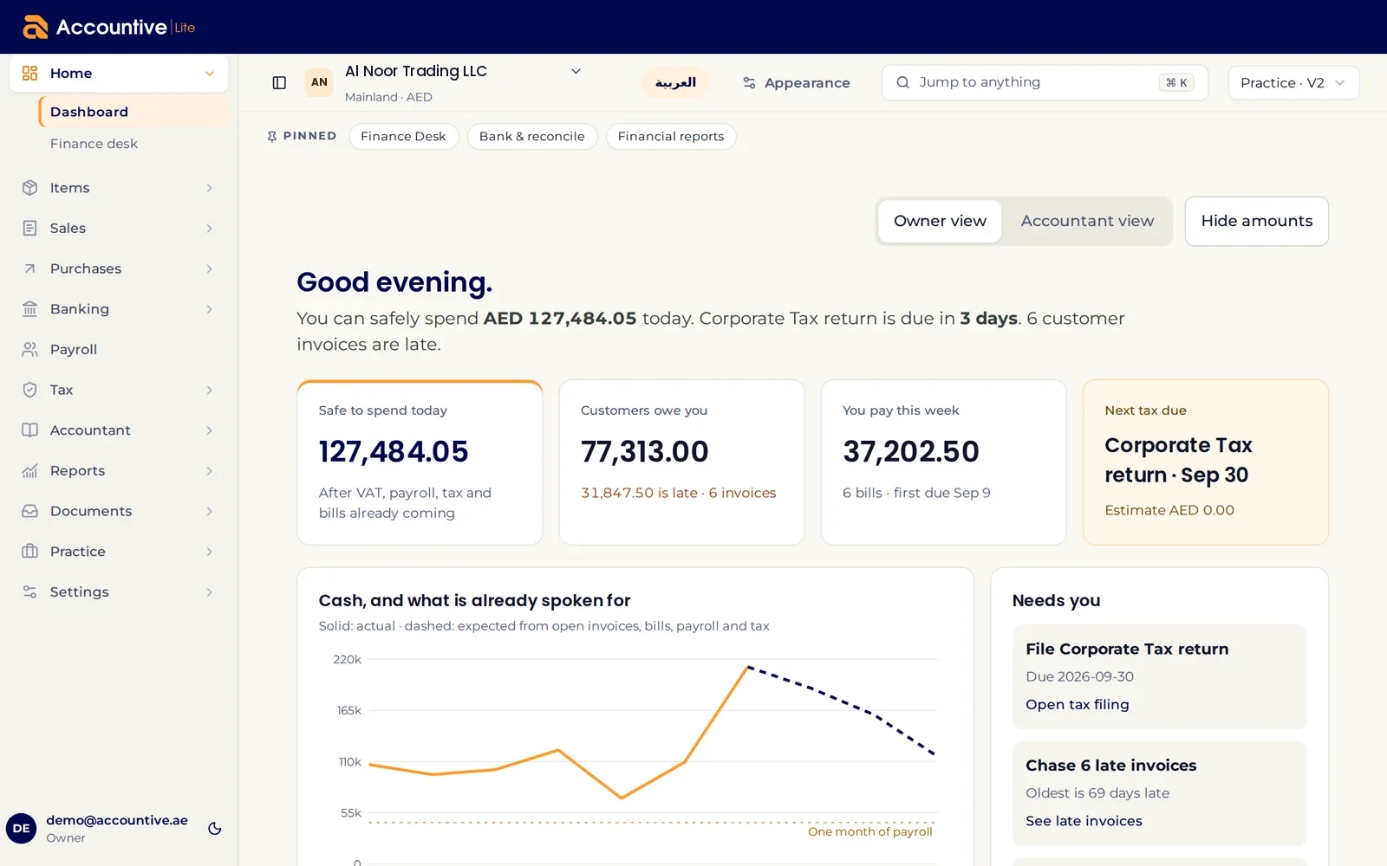This screenshot has width=1387, height=866.
Task: Toggle the sidebar panel icon
Action: [279, 82]
